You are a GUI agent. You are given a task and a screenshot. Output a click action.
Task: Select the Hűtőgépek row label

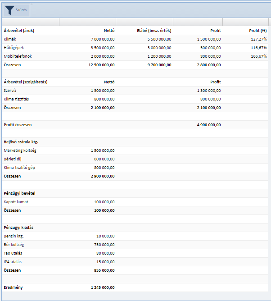pyautogui.click(x=14, y=48)
